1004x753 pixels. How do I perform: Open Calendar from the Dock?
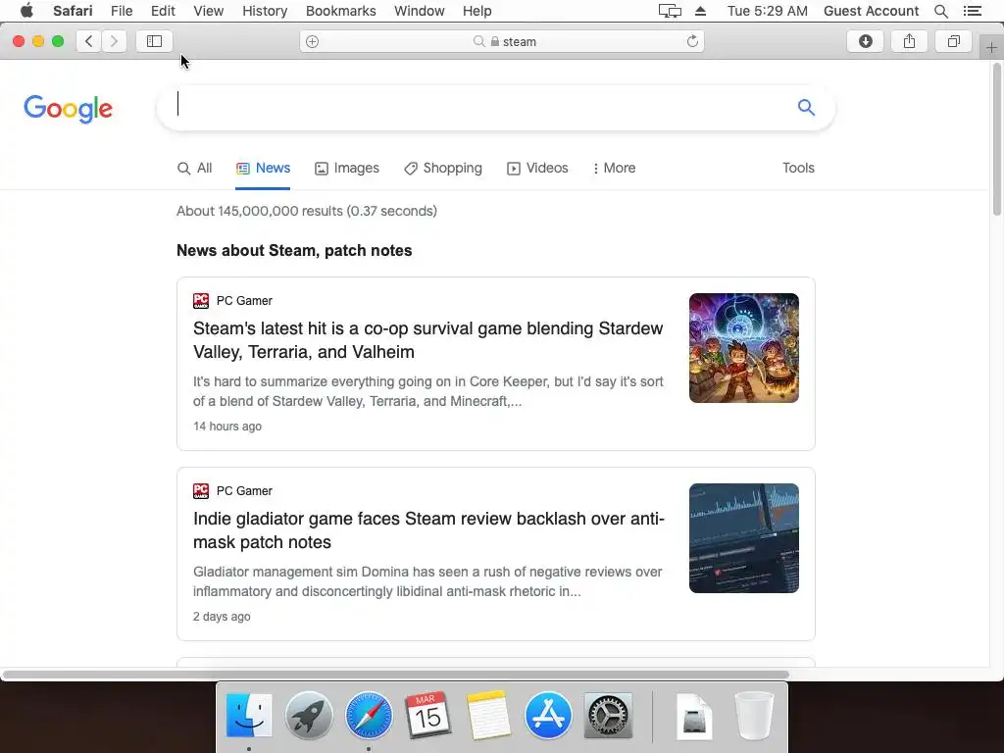(428, 715)
